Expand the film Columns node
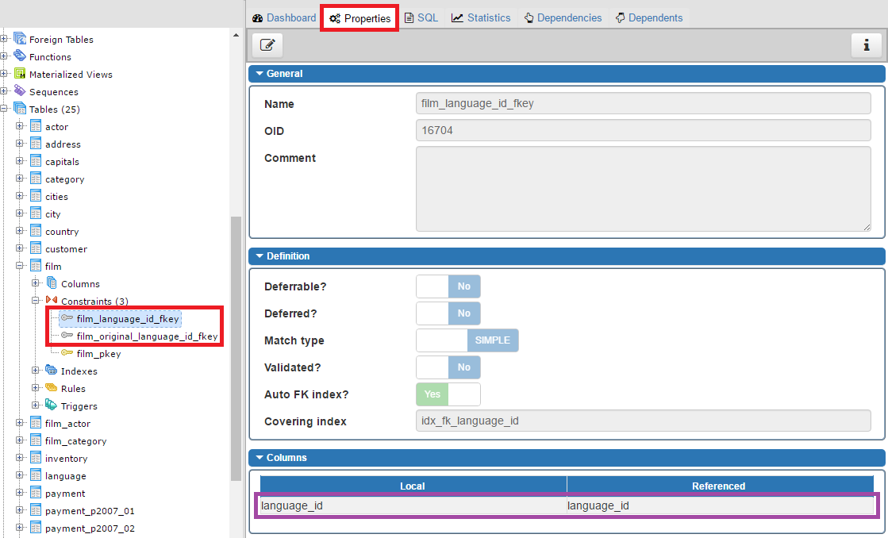This screenshot has height=538, width=888. tap(36, 283)
